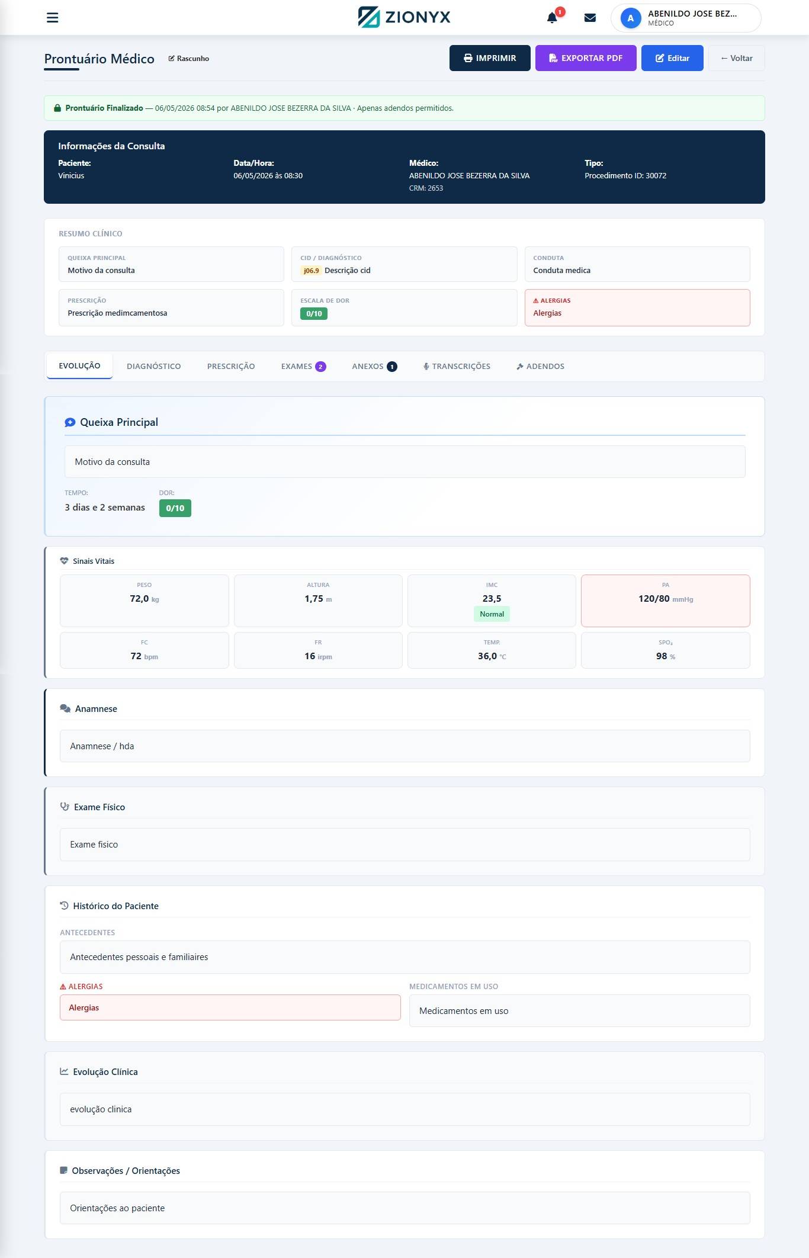Click the warning icon beside Alergias in Histórico
Screen dimensions: 809x1258
click(63, 987)
